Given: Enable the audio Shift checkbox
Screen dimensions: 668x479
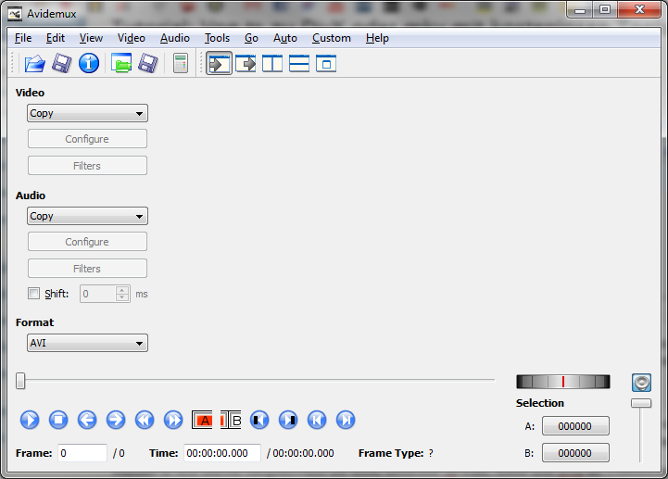Looking at the screenshot, I should pos(33,294).
